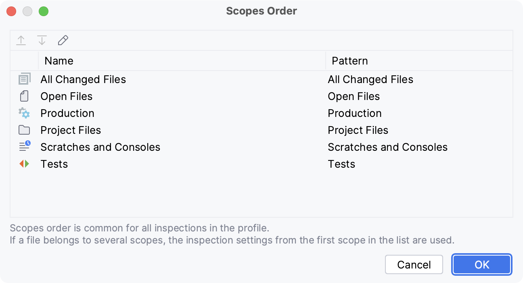Click the Name column header
Image resolution: width=523 pixels, height=283 pixels.
[59, 60]
